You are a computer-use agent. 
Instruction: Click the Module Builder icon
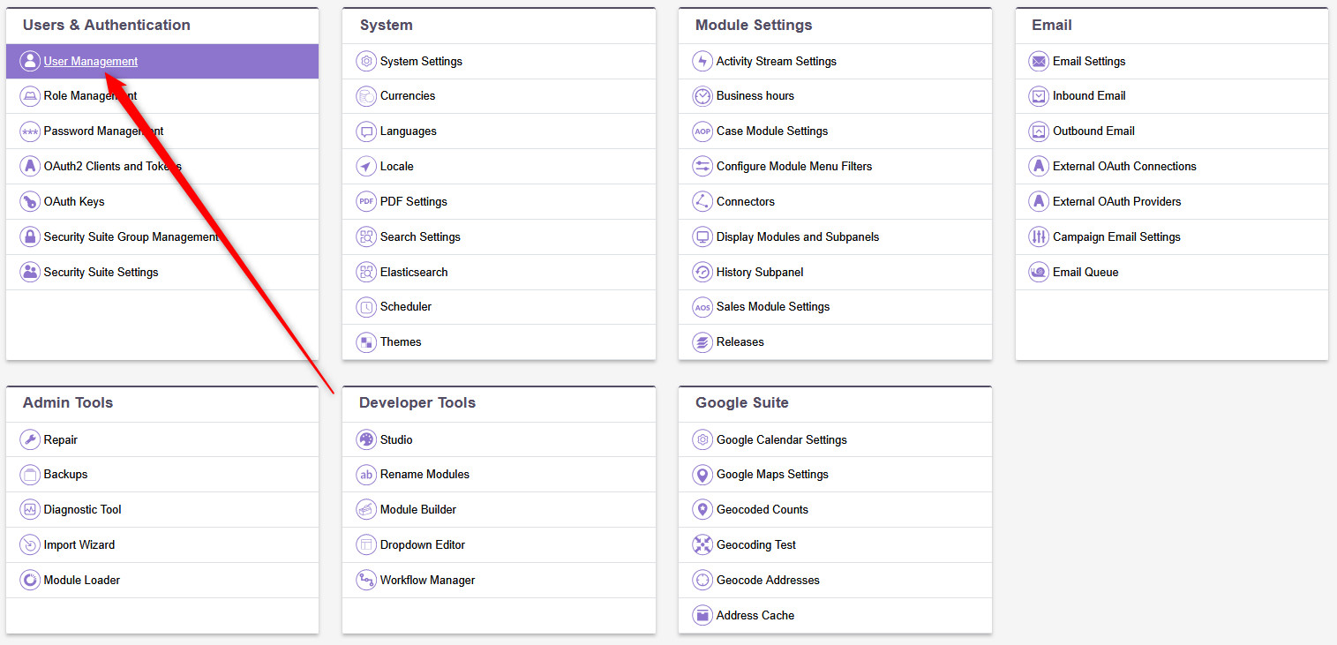[366, 509]
